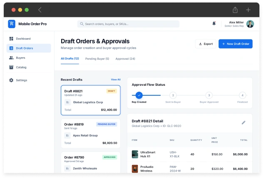Viewport: 264px width, 179px height.
Task: Click step 3 Buyer Approved
Action: (209, 95)
